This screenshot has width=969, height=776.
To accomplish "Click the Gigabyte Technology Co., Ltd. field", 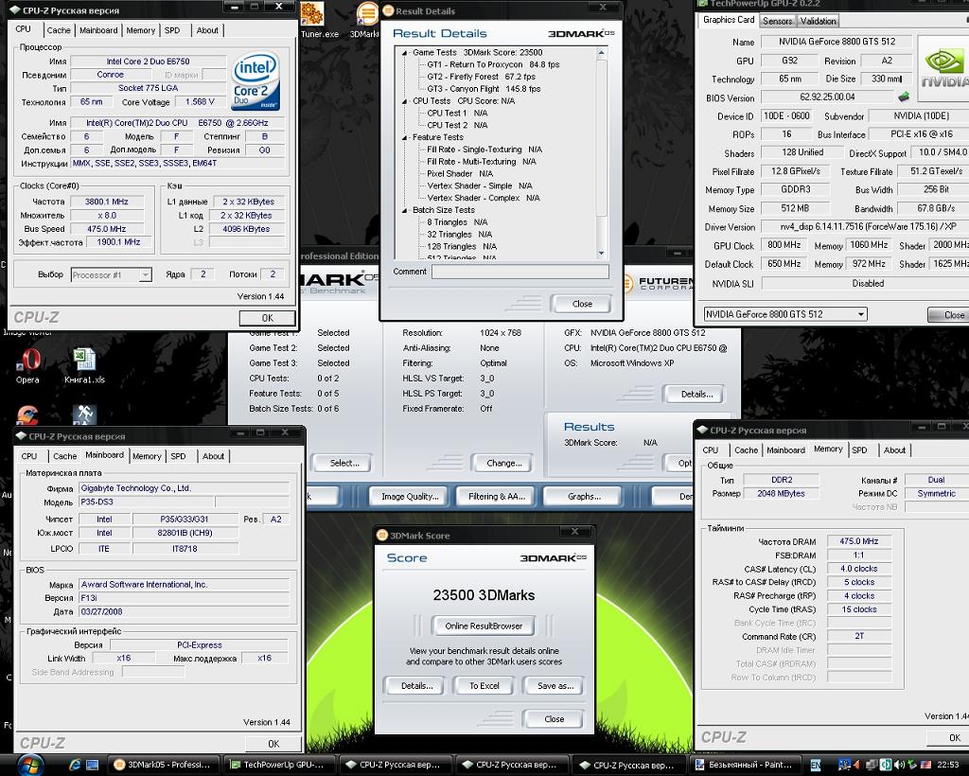I will coord(185,488).
